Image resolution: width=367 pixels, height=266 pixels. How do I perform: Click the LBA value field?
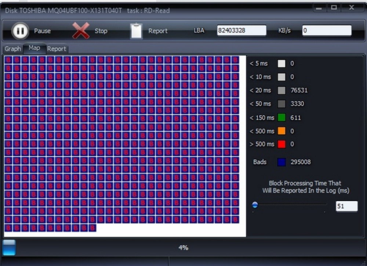(241, 30)
